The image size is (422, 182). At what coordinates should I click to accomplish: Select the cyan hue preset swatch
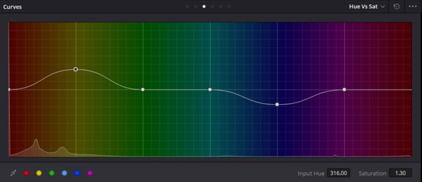pyautogui.click(x=64, y=173)
